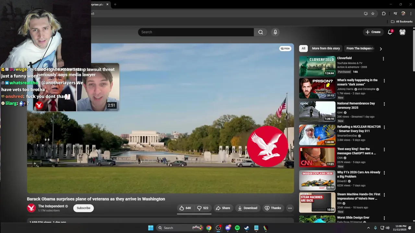
Task: Open suggested Trump lawsuit threat video card
Action: (77, 87)
